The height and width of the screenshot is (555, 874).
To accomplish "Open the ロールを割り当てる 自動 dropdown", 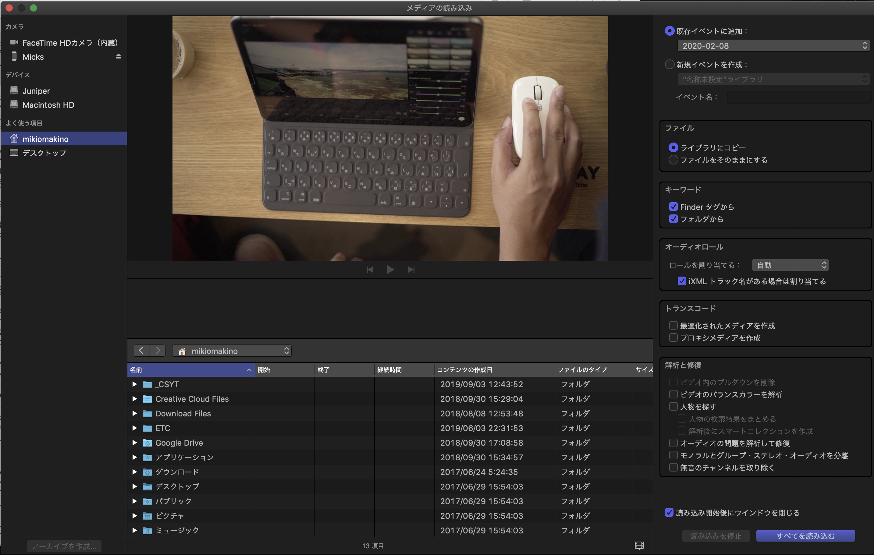I will click(790, 265).
